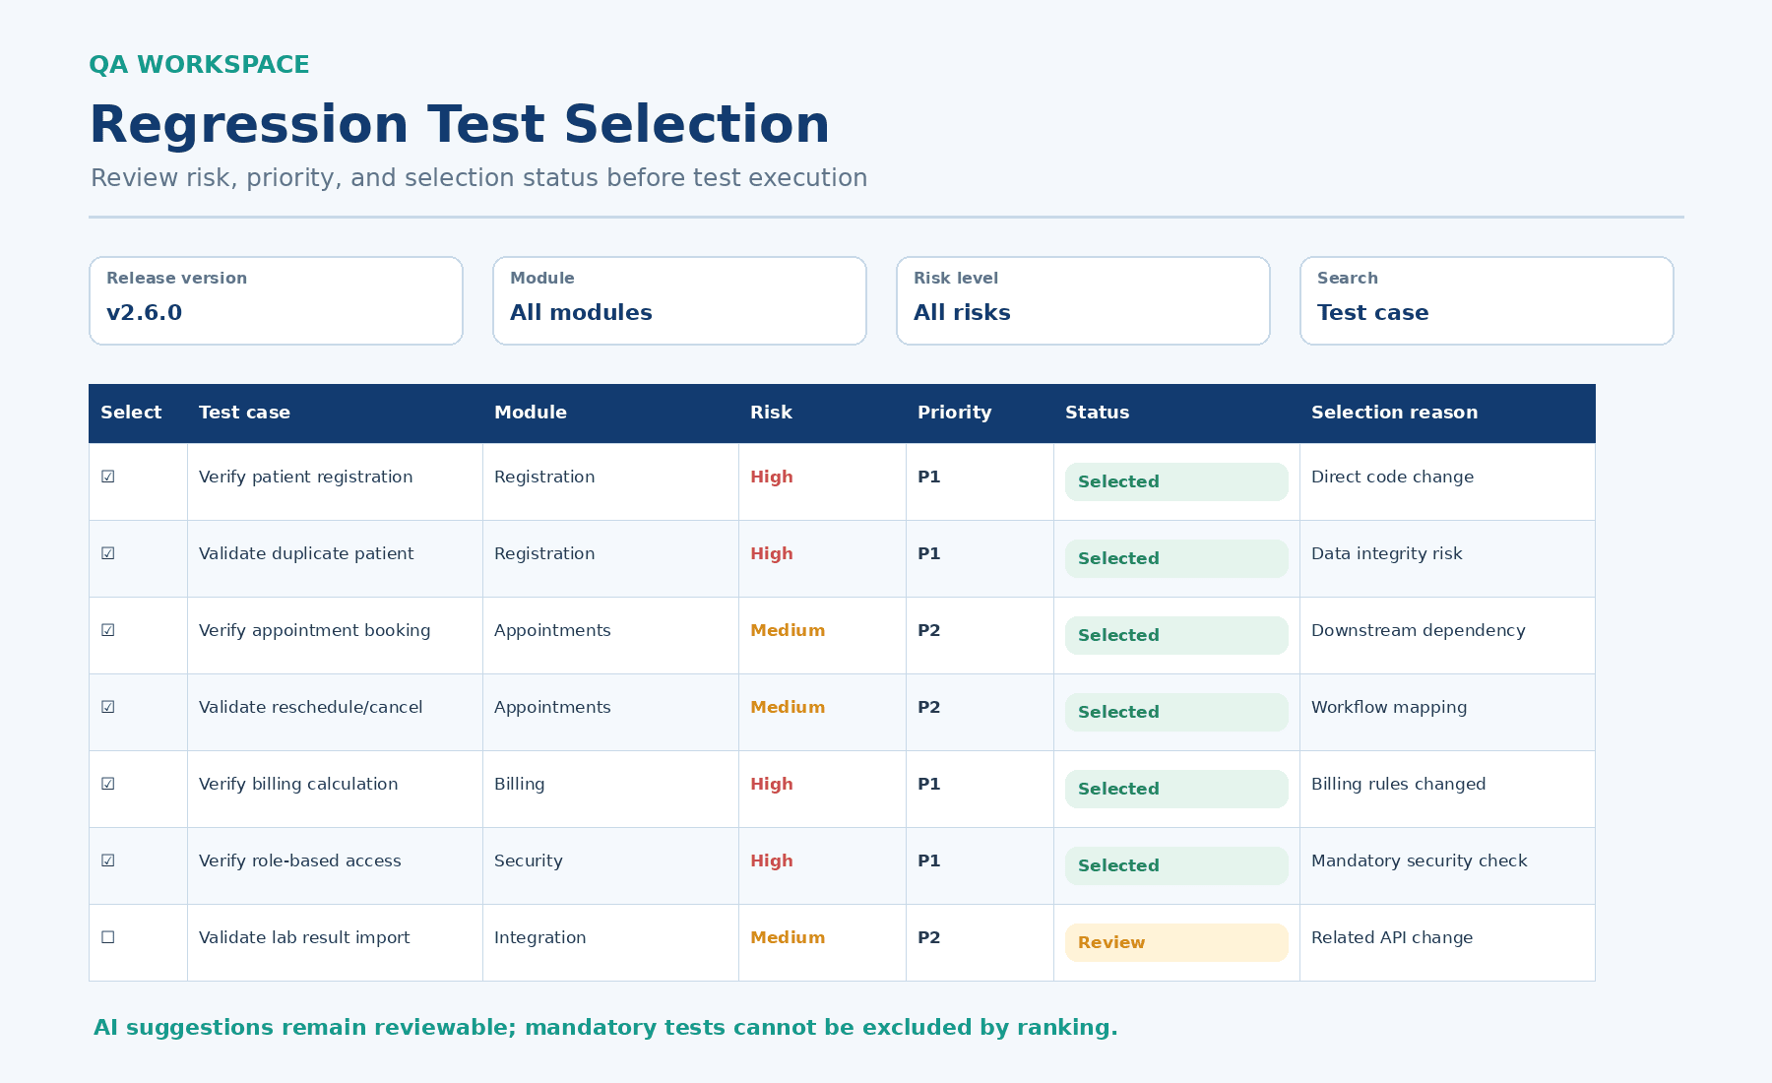1772x1083 pixels.
Task: Click the Validate duplicate patient test name
Action: tap(306, 553)
